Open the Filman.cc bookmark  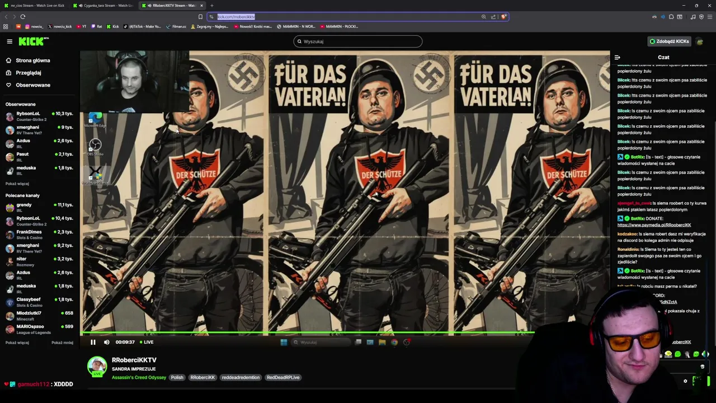coord(176,26)
